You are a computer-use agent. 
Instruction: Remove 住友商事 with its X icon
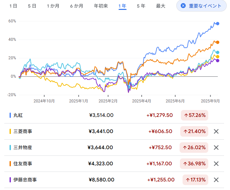pyautogui.click(x=216, y=164)
